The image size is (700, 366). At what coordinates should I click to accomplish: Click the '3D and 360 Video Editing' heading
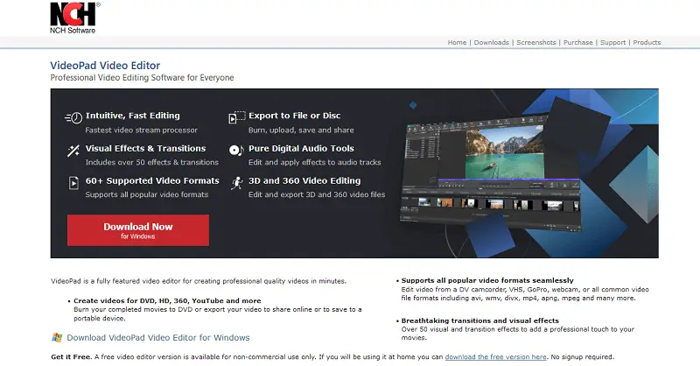[x=304, y=180]
